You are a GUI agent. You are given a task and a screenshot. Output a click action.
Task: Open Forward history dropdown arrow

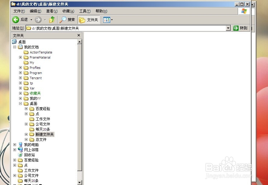pos(45,20)
